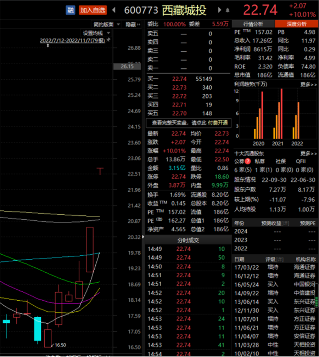Viewport: 319px width, 357px height.
Task: Go to previous stock with left arrow
Action: pyautogui.click(x=114, y=10)
